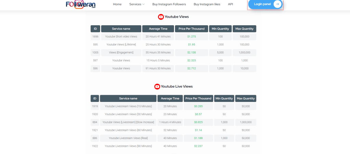
Task: Click Price Per Thousand header in Youtube Views table
Action: click(191, 29)
